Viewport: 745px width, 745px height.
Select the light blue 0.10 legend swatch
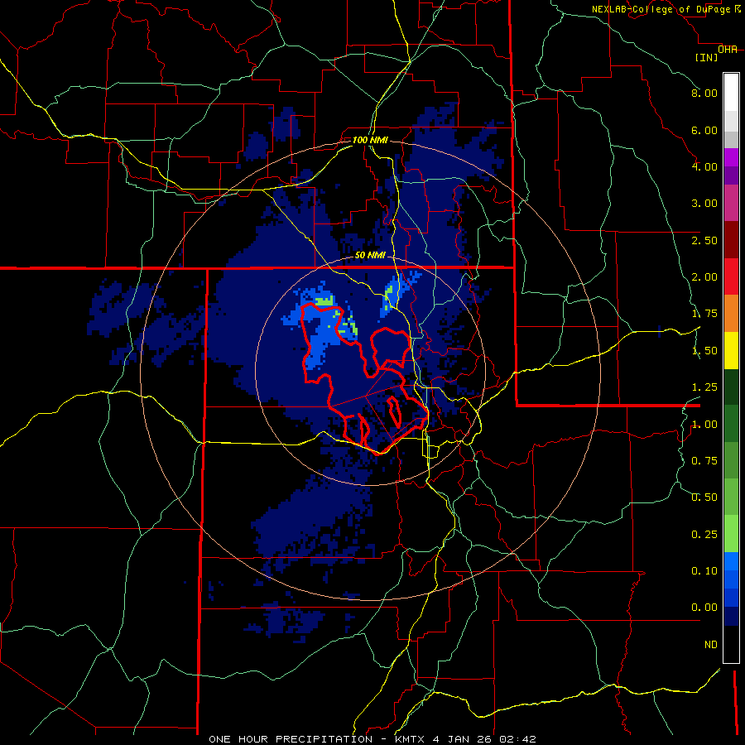tap(731, 561)
